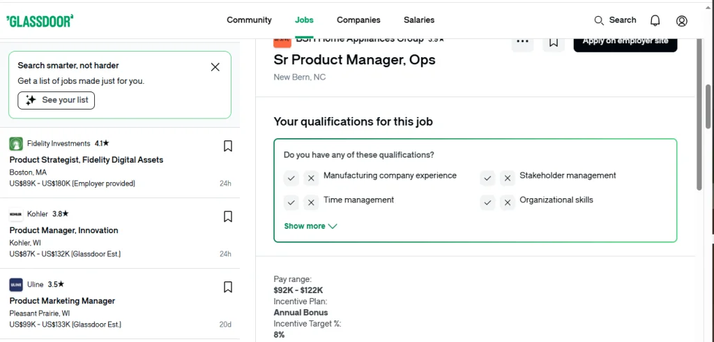Click the $92K - $122K pay range
This screenshot has width=714, height=342.
298,290
